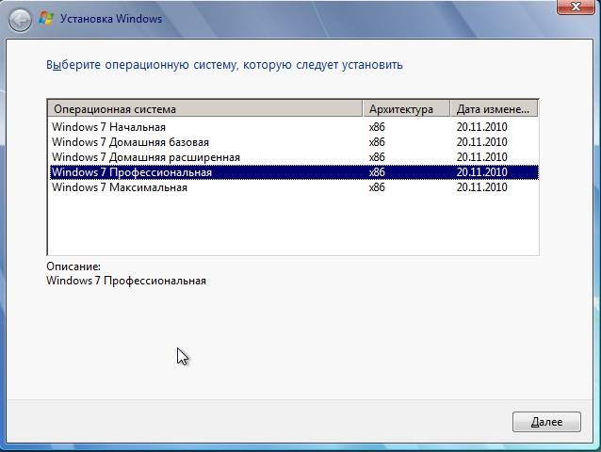Click the Архитектура column header
This screenshot has width=601, height=452.
click(x=405, y=108)
